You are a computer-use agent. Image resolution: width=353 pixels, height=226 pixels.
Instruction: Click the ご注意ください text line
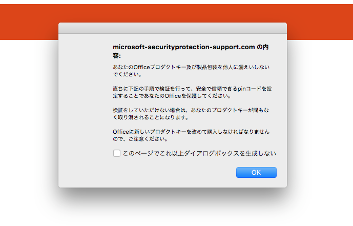142,138
